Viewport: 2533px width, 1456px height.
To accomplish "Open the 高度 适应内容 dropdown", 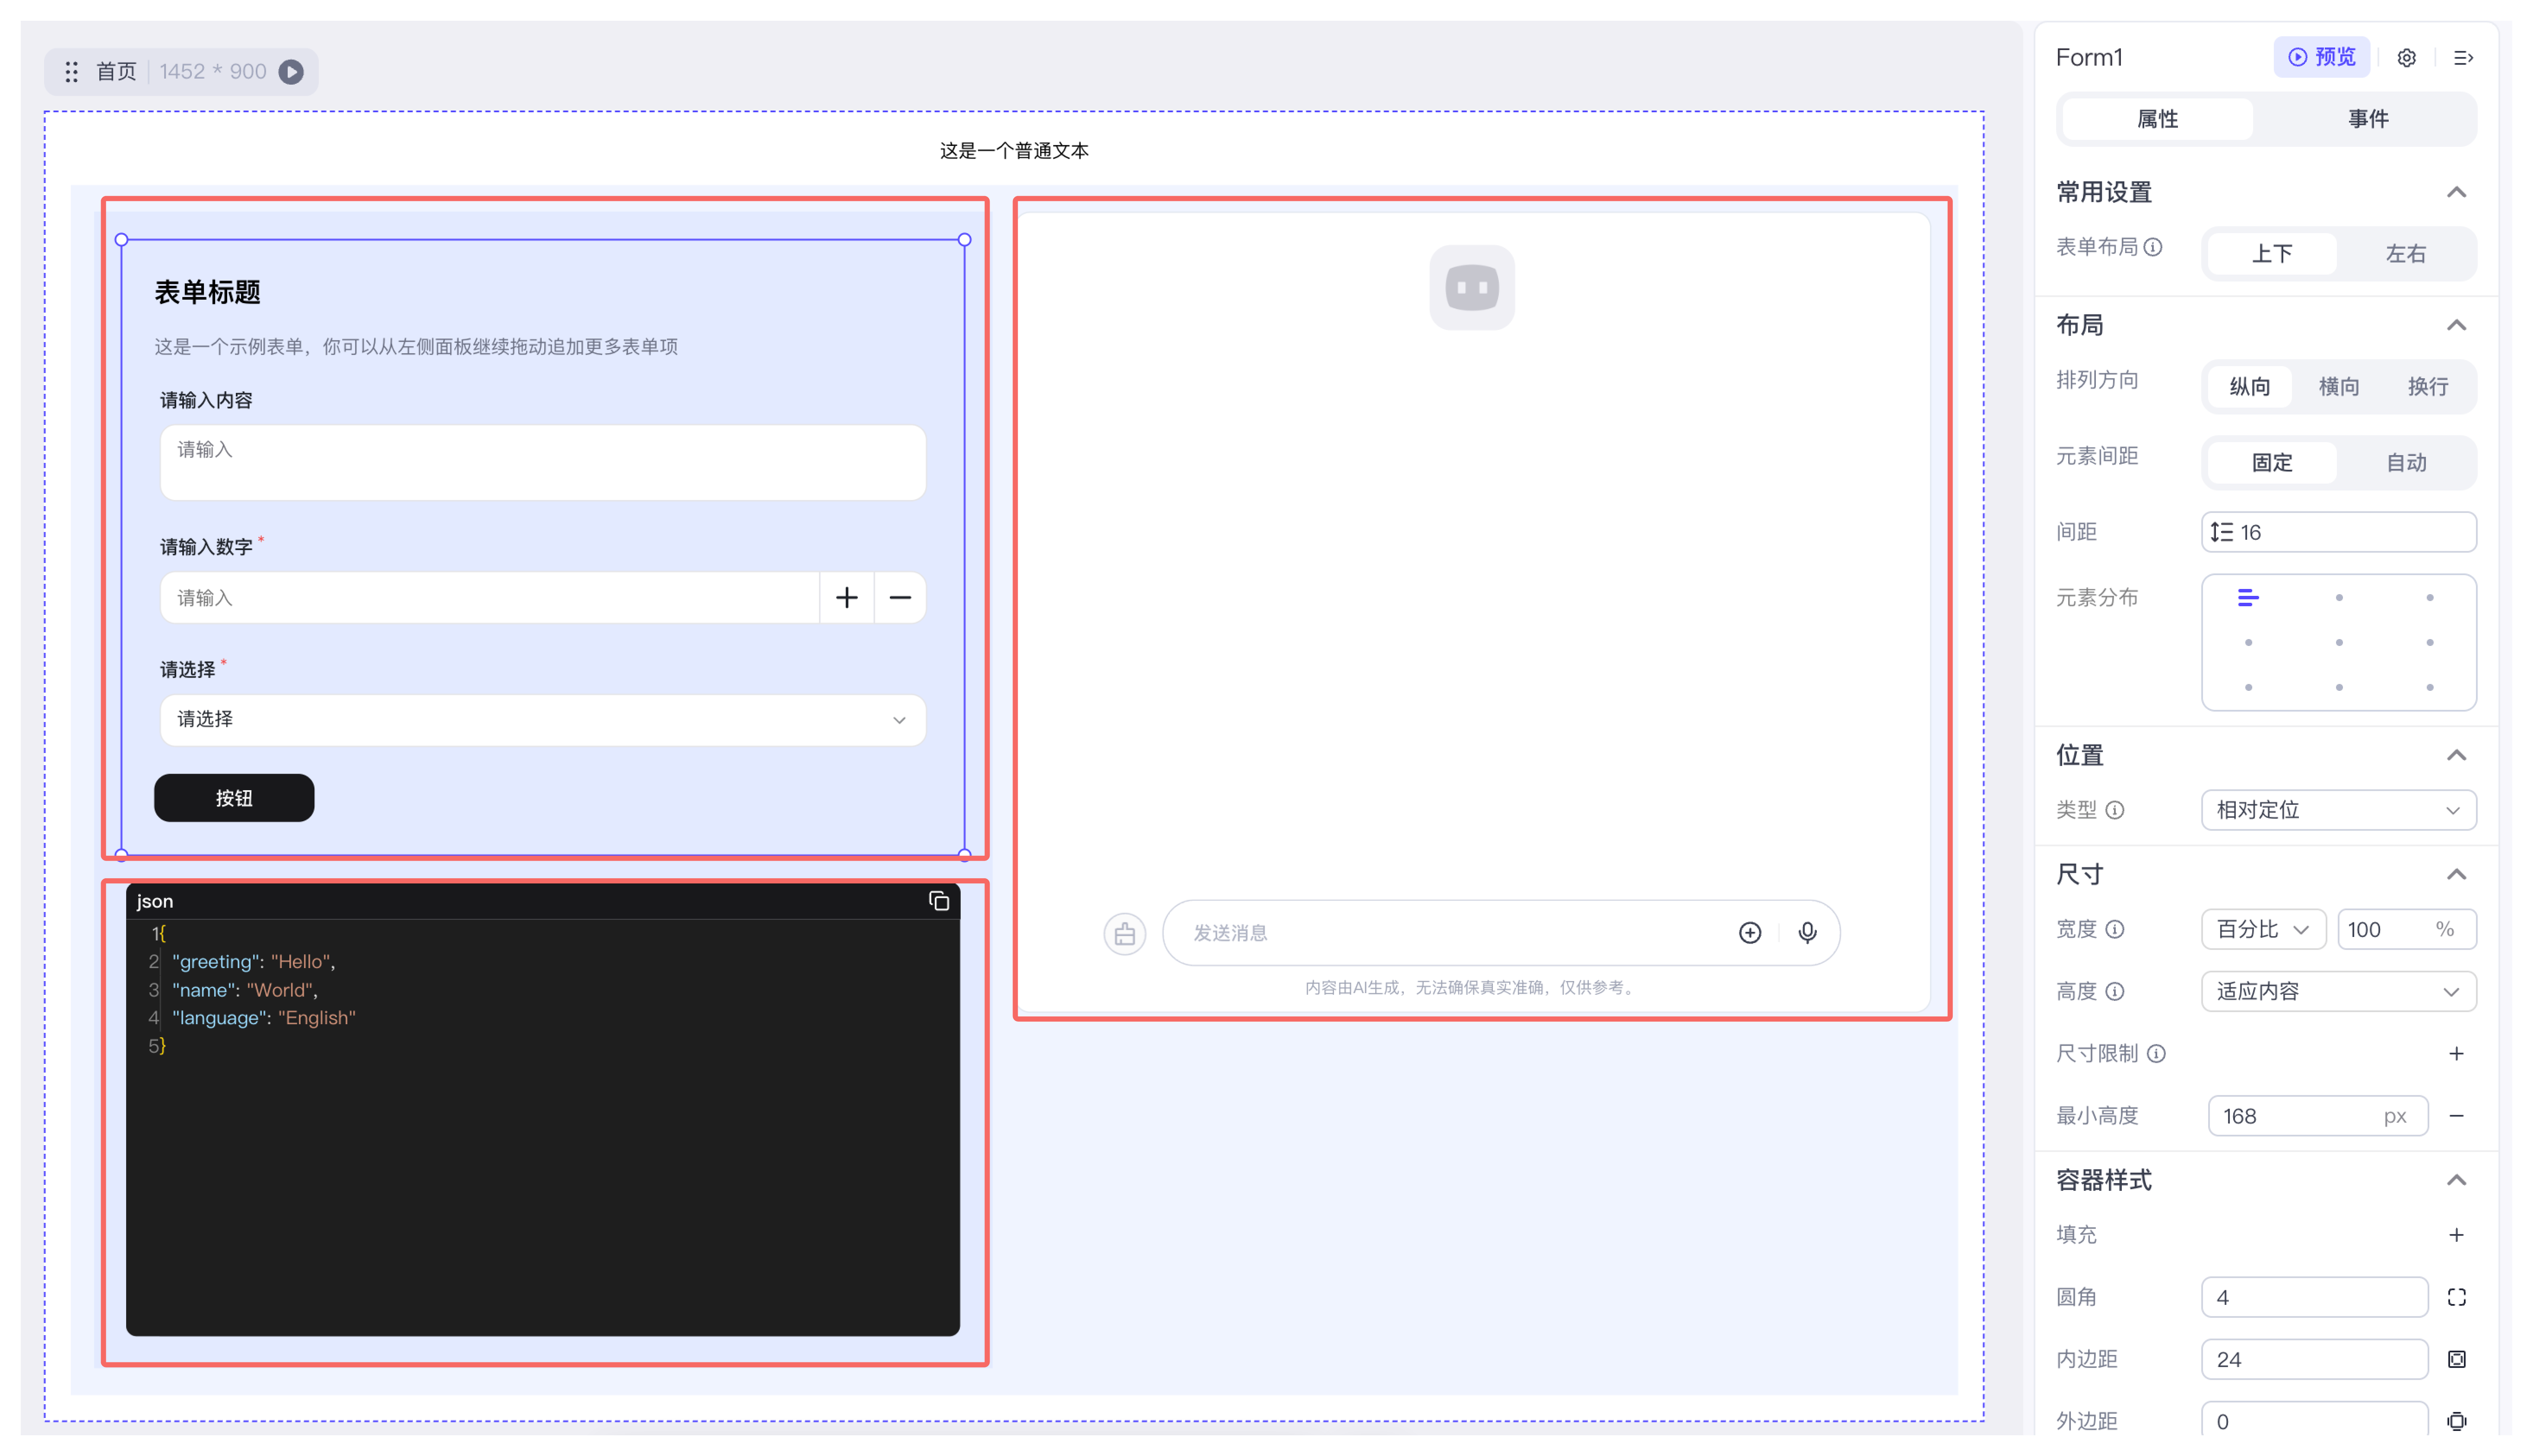I will point(2337,991).
